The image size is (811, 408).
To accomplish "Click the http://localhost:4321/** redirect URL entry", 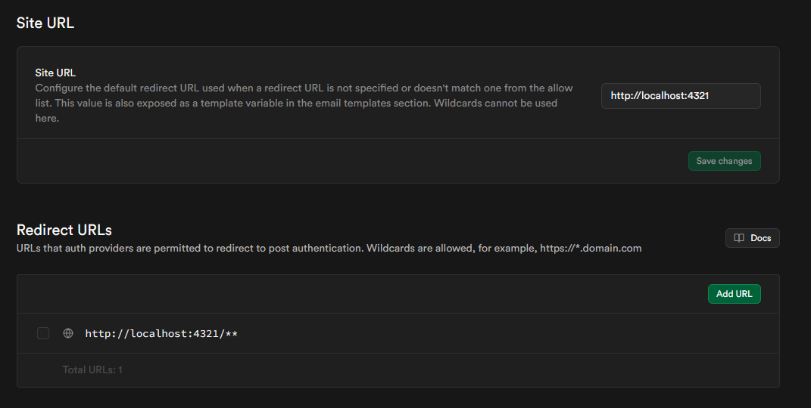I will pyautogui.click(x=162, y=333).
